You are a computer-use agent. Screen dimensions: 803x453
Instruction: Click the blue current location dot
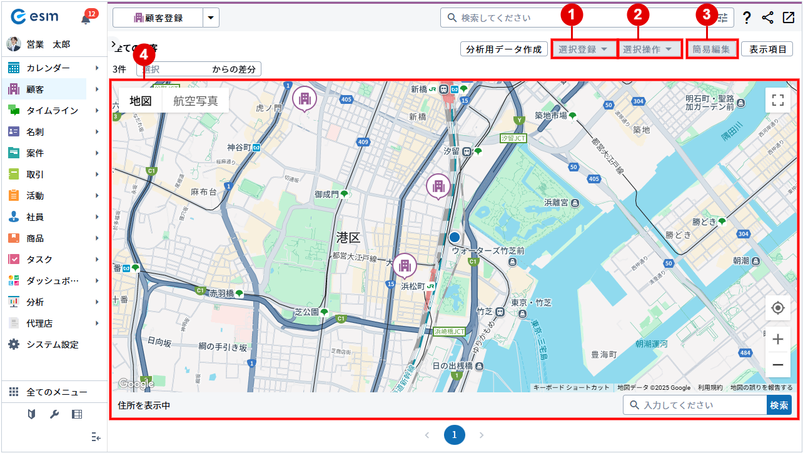coord(455,237)
